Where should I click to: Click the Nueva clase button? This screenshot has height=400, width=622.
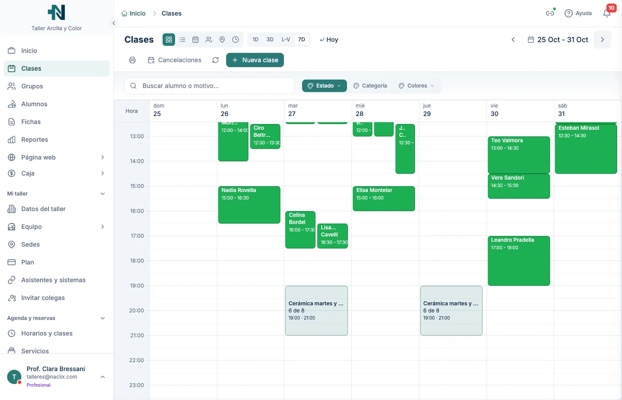pos(255,60)
